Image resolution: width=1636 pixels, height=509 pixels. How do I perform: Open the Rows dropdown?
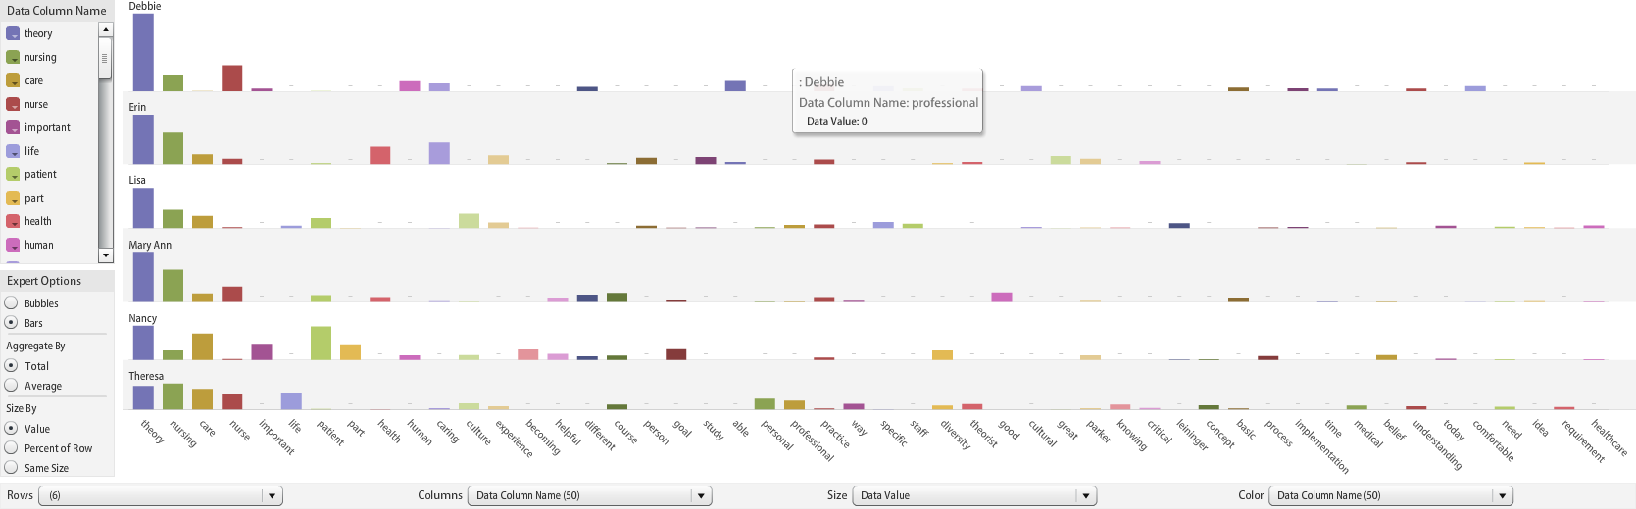[273, 496]
